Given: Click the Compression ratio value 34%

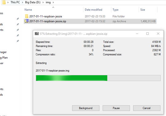Looking at the screenshot, I should 91,54.
